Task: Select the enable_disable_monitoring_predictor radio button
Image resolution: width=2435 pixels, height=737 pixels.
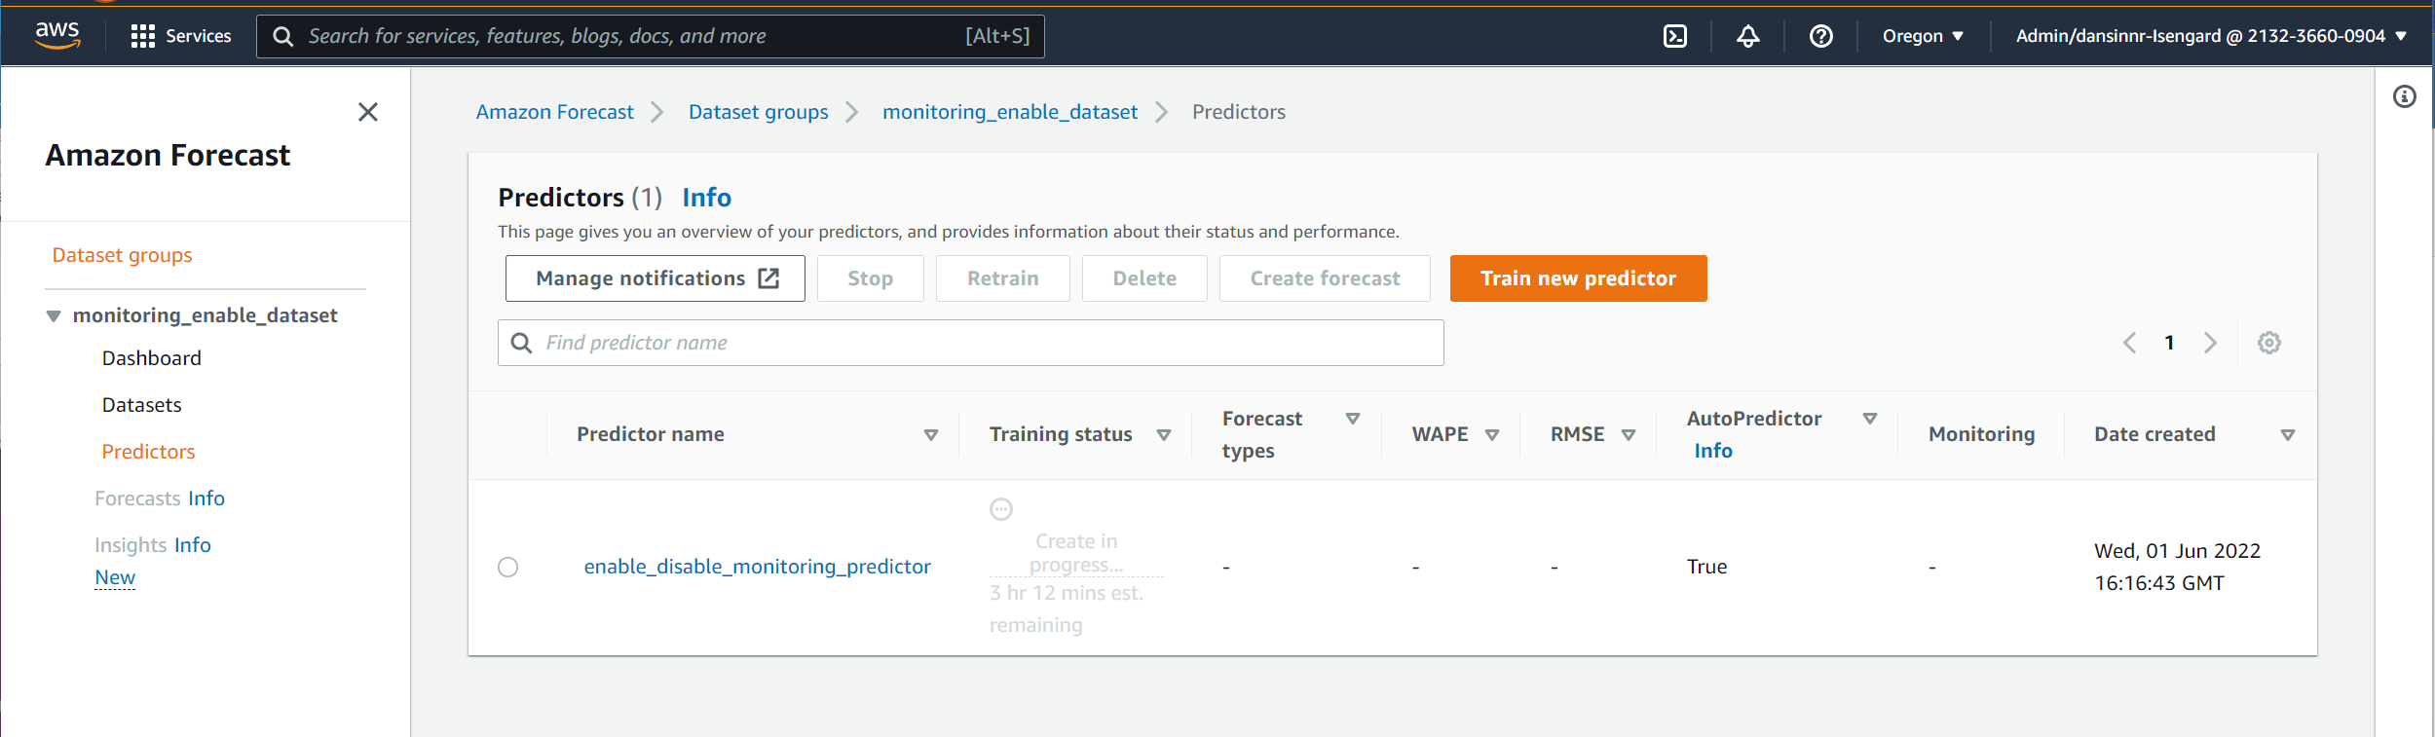Action: click(508, 567)
